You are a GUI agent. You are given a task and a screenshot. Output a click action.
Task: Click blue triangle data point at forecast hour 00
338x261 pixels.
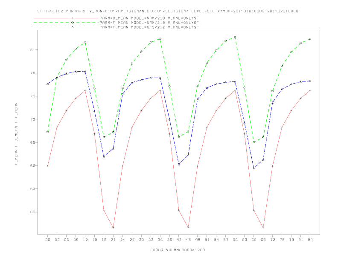click(x=48, y=84)
